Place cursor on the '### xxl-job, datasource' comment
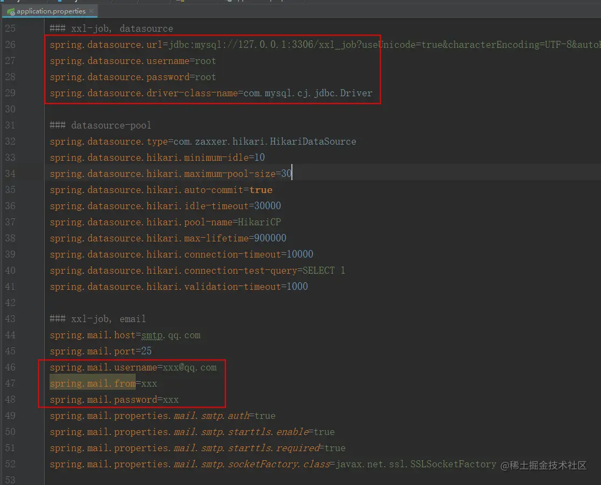The height and width of the screenshot is (485, 601). tap(111, 28)
